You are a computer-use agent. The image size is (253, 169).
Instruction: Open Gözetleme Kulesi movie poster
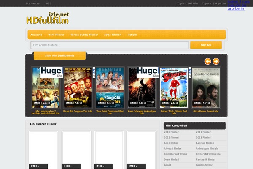(x=206, y=87)
